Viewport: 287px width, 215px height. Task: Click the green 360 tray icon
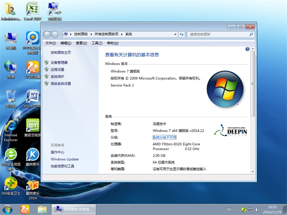click(x=244, y=210)
